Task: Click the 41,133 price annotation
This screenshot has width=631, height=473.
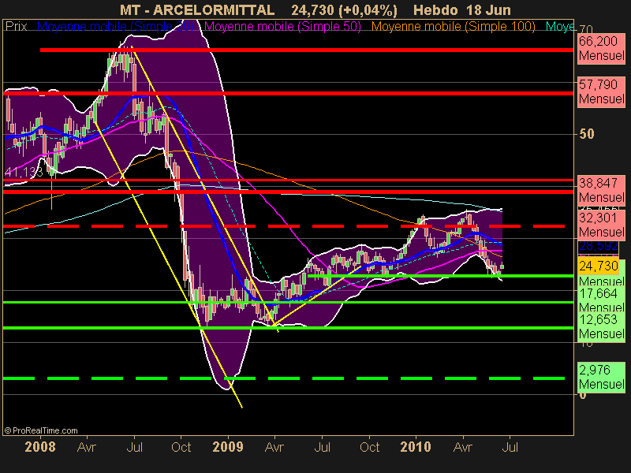Action: pyautogui.click(x=24, y=172)
